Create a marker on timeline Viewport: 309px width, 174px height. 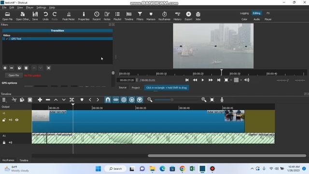82,100
